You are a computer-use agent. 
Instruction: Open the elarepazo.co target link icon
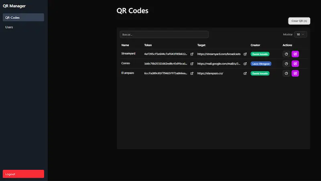tap(245, 73)
